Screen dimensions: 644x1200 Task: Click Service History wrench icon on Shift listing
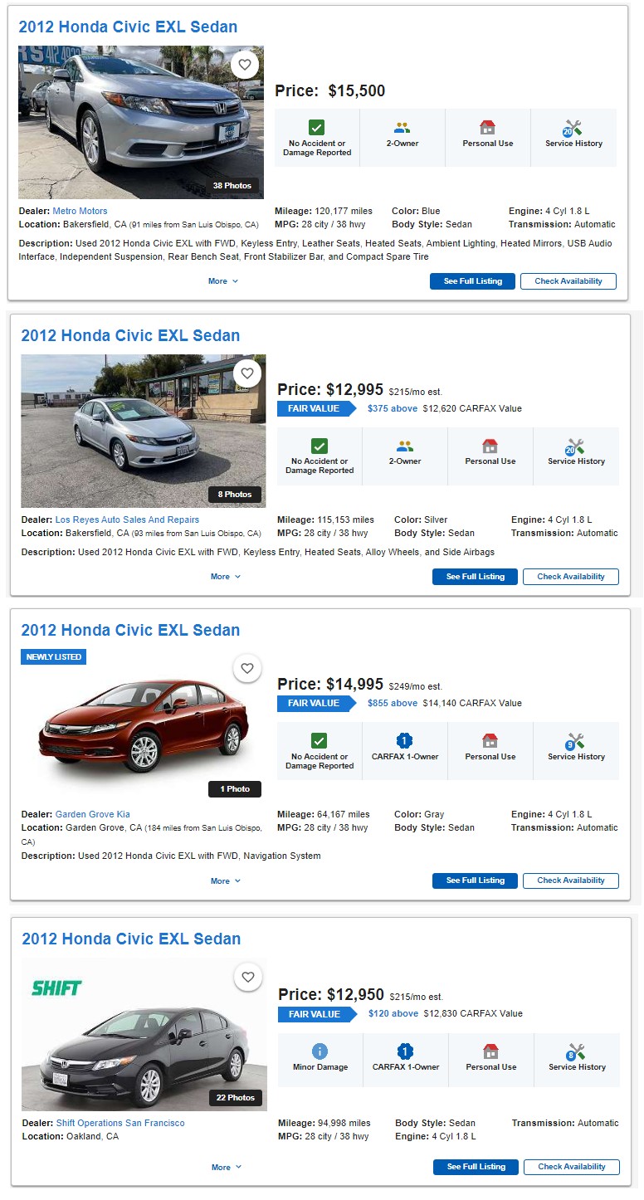click(575, 1052)
